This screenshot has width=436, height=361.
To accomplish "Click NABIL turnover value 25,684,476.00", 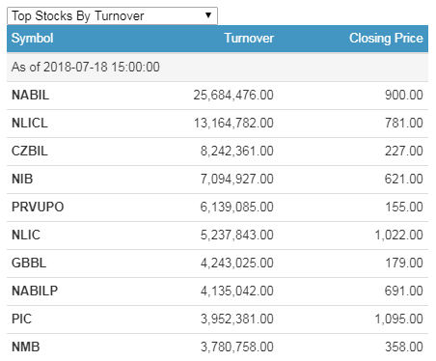I will tap(233, 96).
